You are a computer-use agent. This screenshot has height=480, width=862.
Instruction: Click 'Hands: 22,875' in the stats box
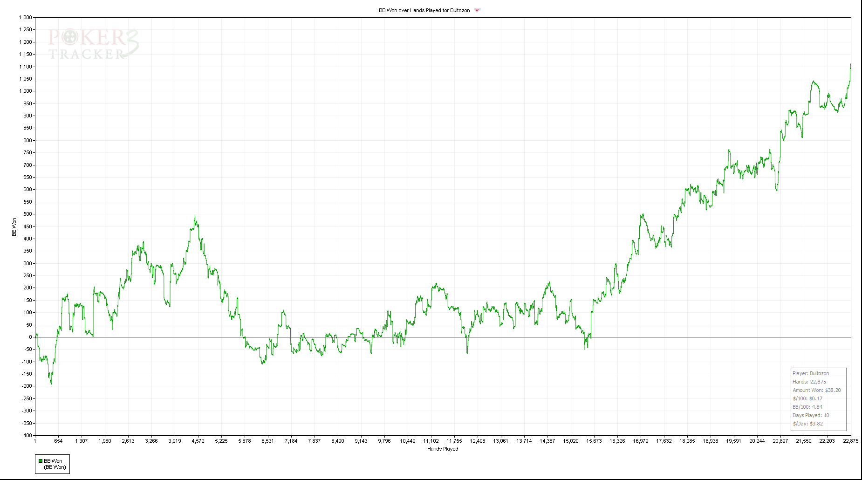tap(809, 382)
